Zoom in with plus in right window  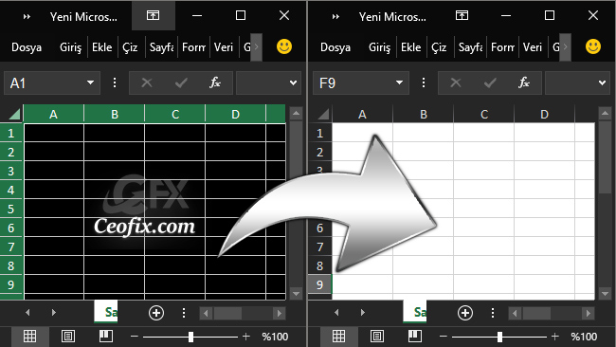tap(554, 337)
